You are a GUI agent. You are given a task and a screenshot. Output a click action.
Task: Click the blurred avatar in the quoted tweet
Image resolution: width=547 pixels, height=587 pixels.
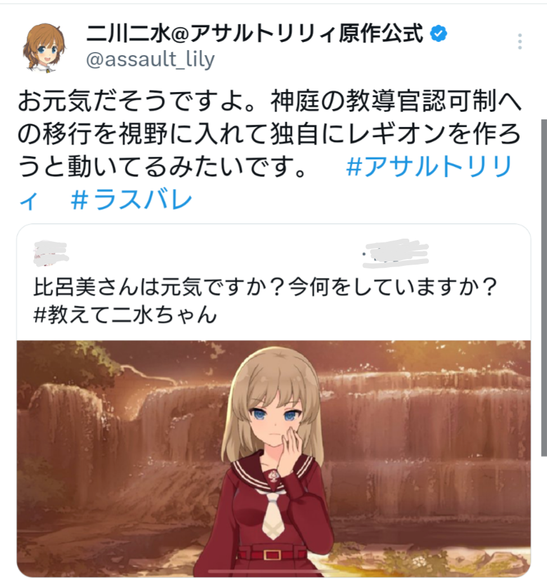pyautogui.click(x=51, y=254)
